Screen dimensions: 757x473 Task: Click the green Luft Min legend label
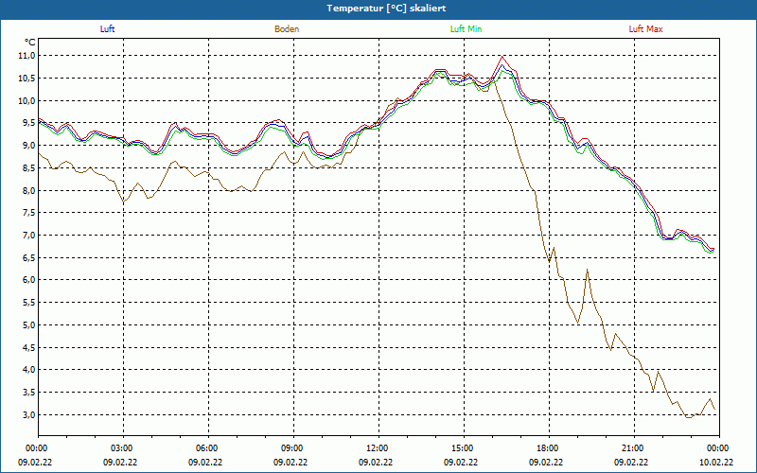[x=466, y=29]
